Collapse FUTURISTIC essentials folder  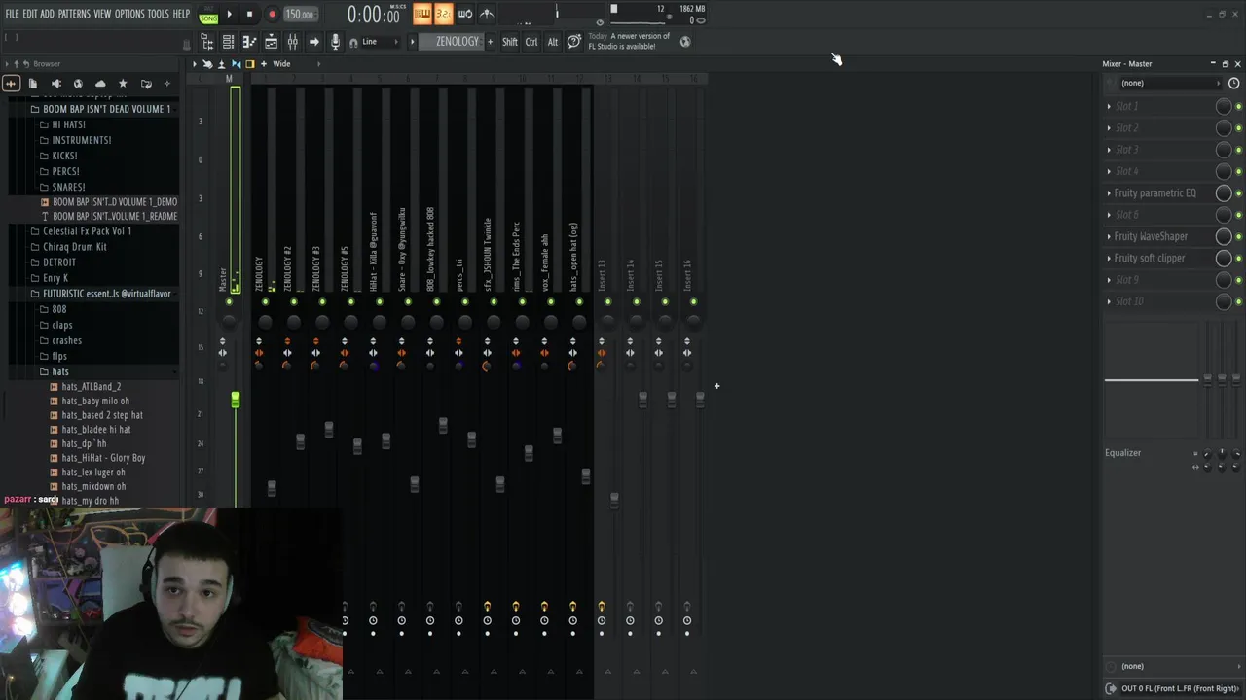[105, 294]
